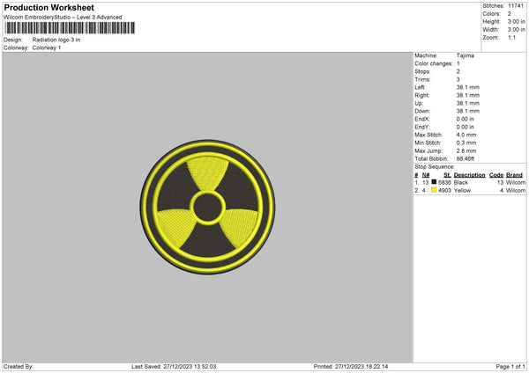Select the 'Colorway 1' value

tap(47, 48)
